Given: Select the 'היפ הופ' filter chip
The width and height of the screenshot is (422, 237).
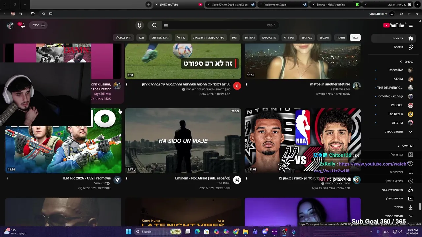Looking at the screenshot, I should [x=250, y=38].
